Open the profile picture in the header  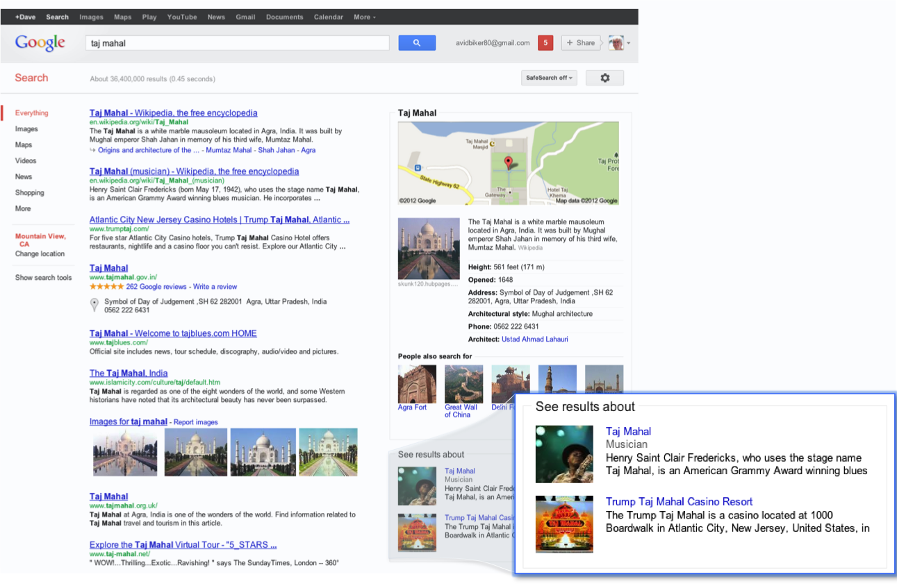click(616, 43)
